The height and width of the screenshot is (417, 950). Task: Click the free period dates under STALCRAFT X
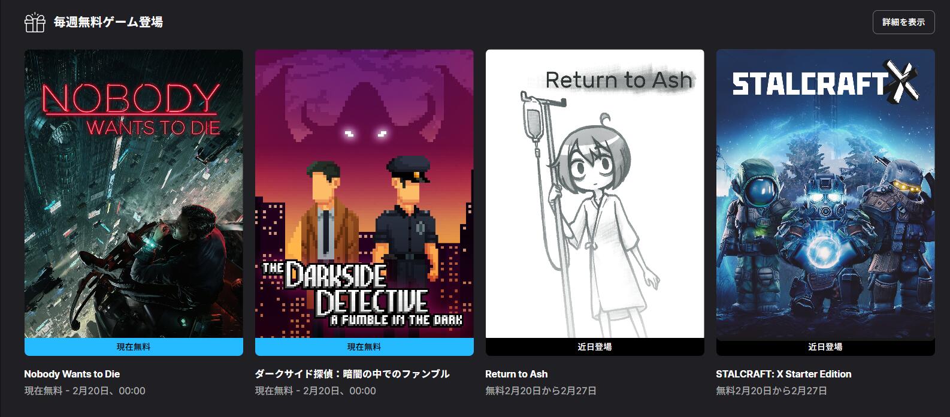772,391
